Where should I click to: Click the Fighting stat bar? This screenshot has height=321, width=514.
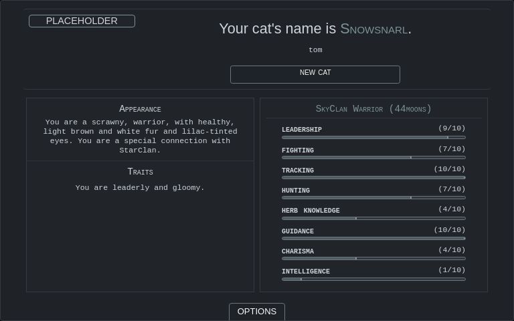click(x=373, y=158)
